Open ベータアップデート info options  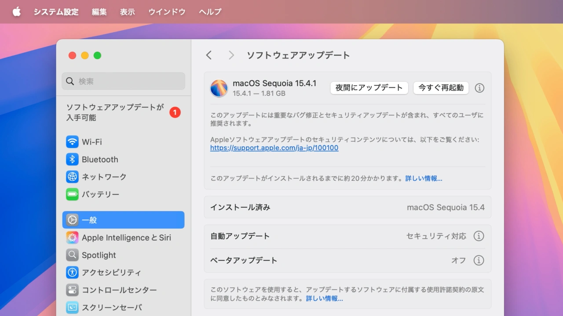[x=479, y=260]
